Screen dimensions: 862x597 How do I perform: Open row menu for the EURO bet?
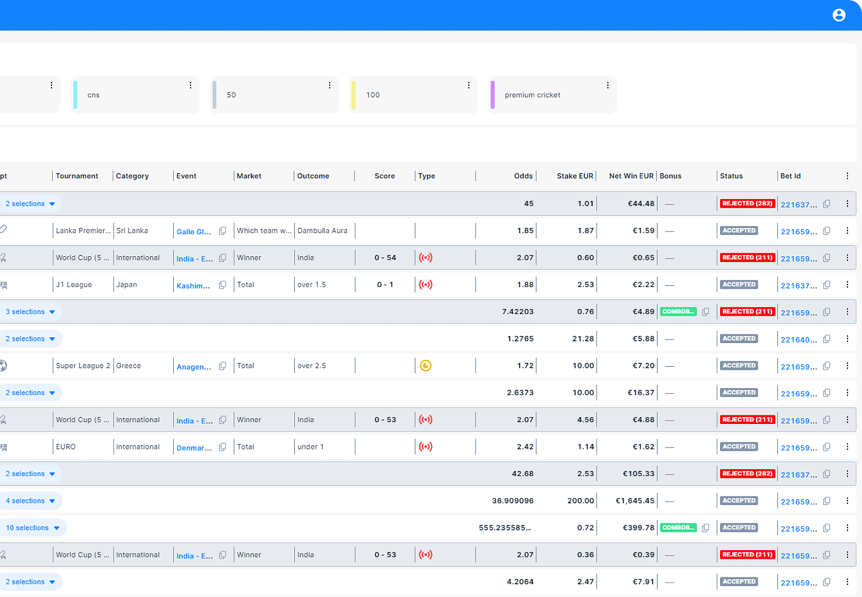tap(848, 447)
